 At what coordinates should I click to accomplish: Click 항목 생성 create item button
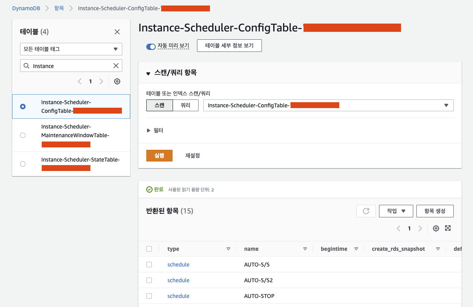tap(435, 211)
